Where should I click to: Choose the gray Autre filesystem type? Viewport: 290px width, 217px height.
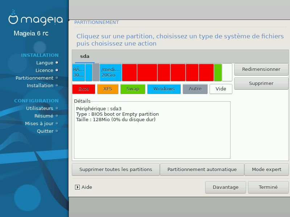point(195,89)
